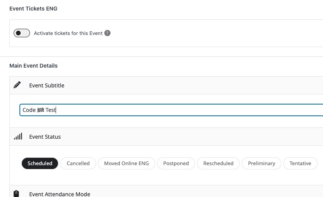The height and width of the screenshot is (197, 323).
Task: Enable the Activate tickets toggle switch
Action: point(22,33)
